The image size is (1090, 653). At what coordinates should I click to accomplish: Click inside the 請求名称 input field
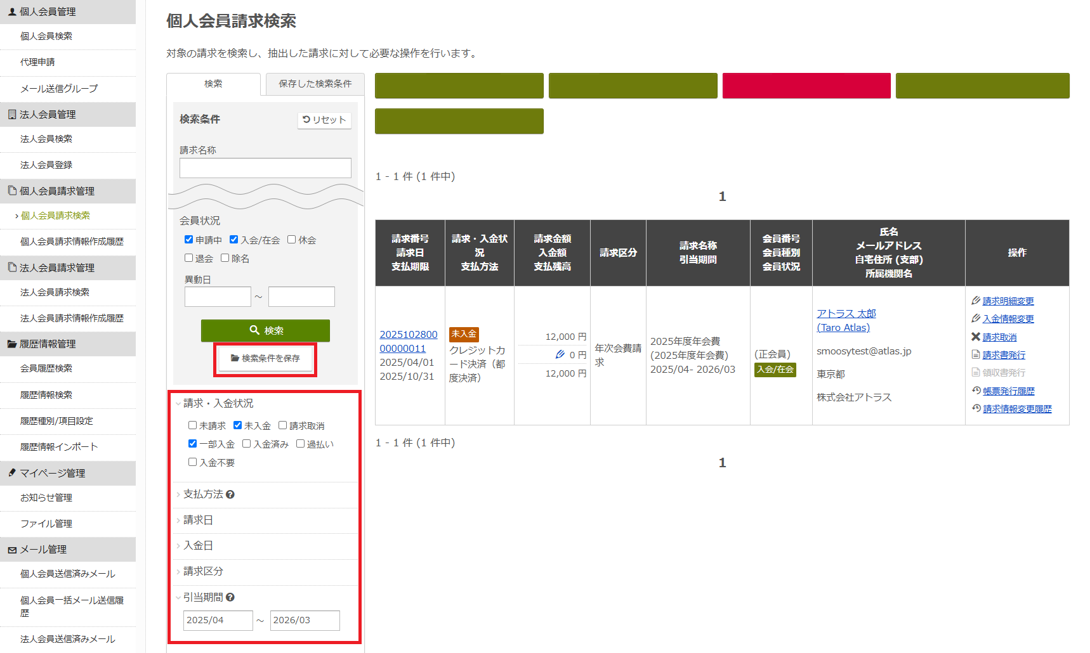pyautogui.click(x=265, y=167)
